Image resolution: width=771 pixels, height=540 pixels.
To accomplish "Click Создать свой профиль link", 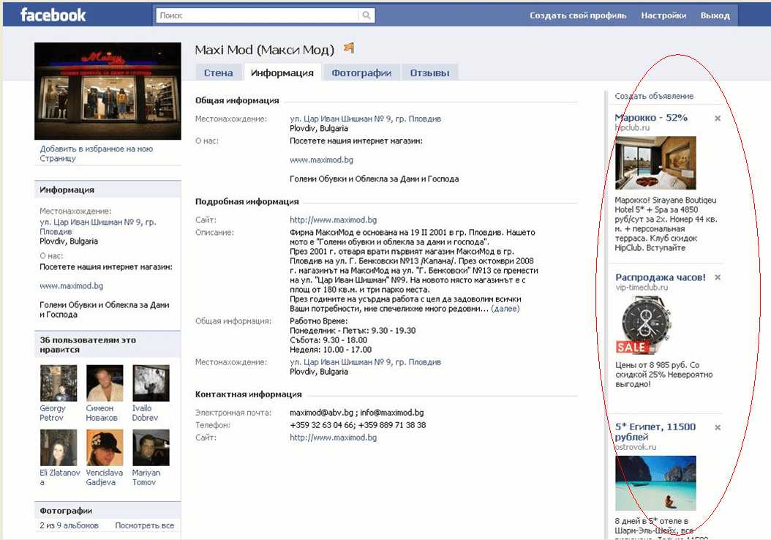I will 578,15.
